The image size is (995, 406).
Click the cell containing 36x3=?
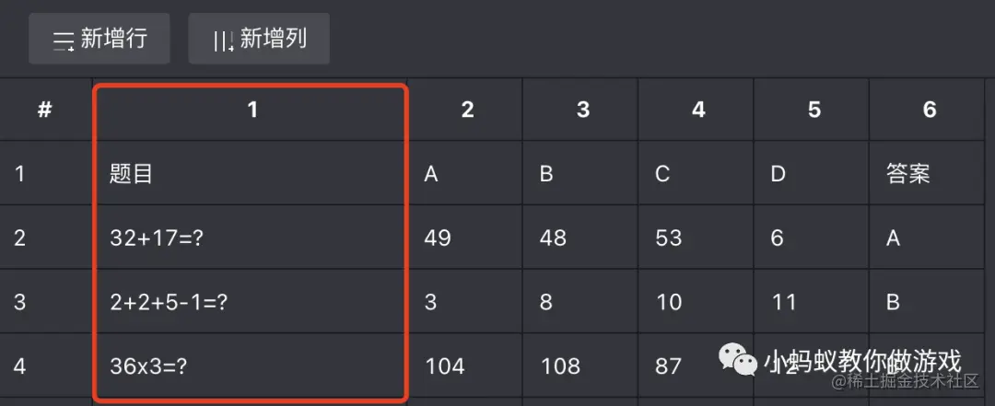[251, 365]
